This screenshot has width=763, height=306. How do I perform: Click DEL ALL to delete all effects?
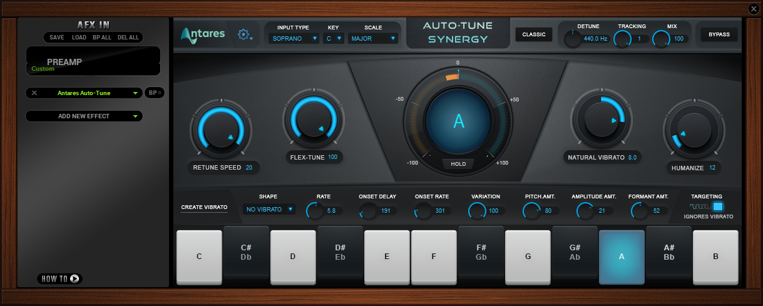tap(128, 38)
